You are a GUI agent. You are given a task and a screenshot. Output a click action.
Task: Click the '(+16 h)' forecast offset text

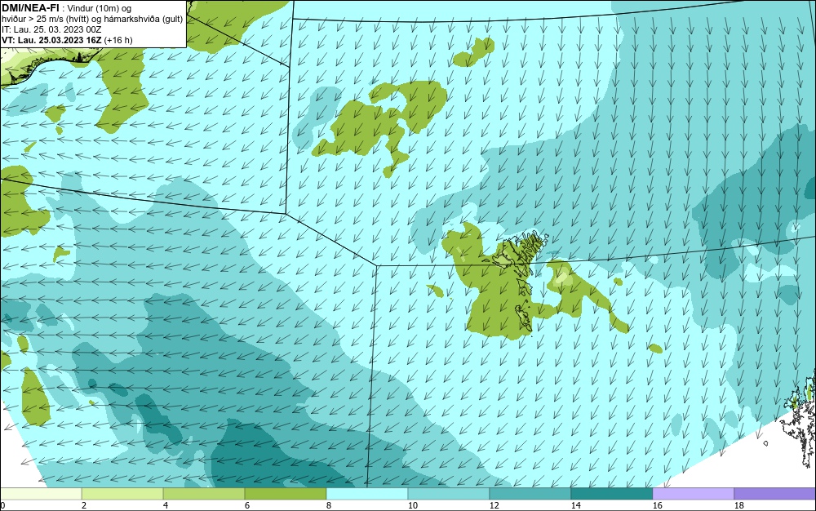coord(118,40)
